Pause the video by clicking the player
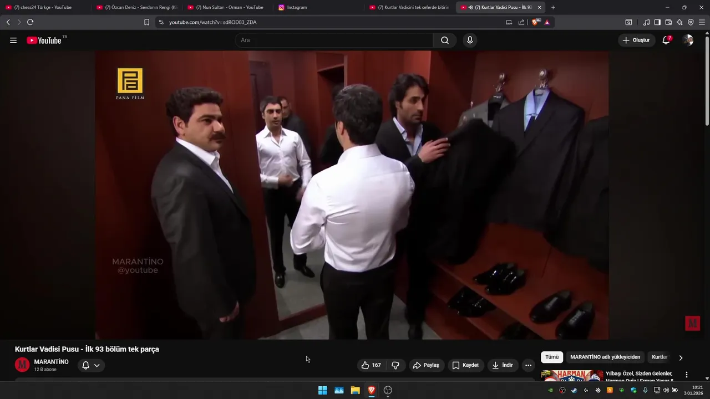Image resolution: width=710 pixels, height=399 pixels. [x=352, y=195]
